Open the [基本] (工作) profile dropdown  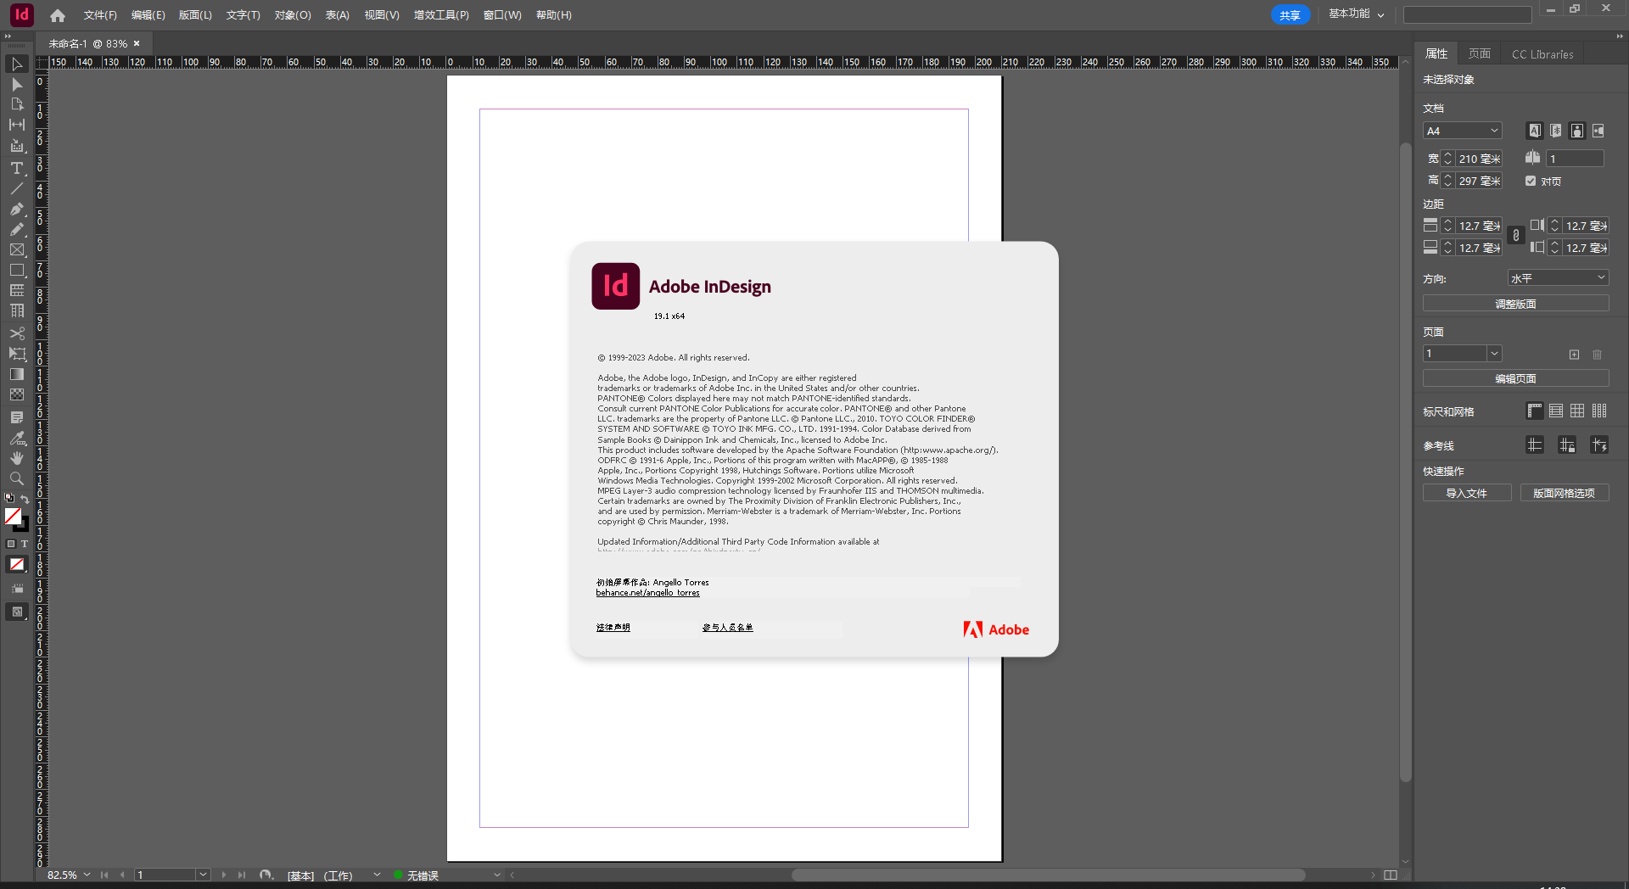(377, 875)
